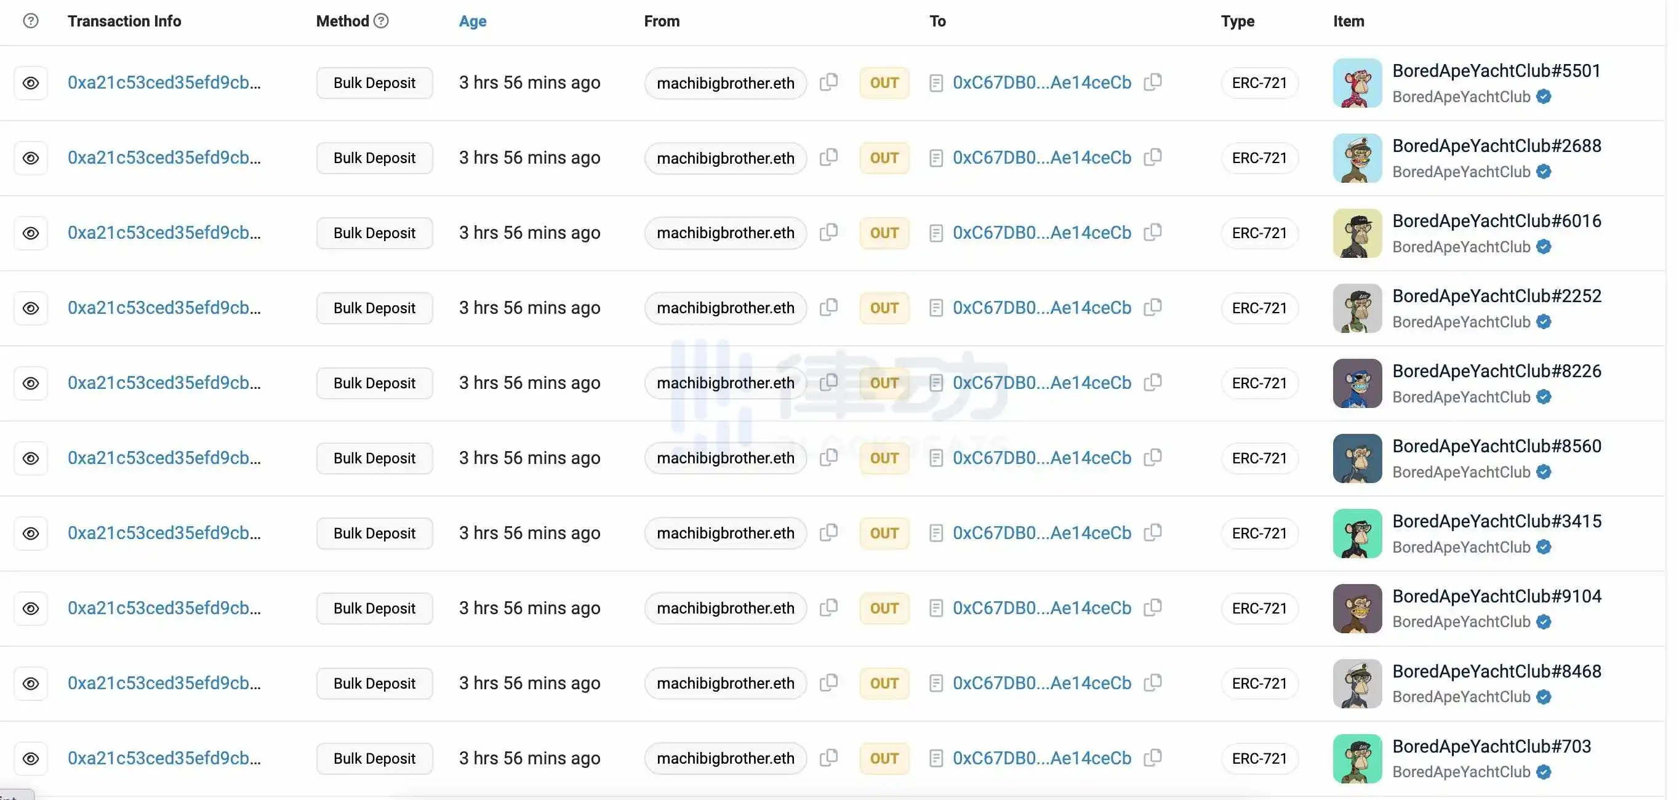The height and width of the screenshot is (800, 1679).
Task: Preview transaction in the BoredApeYachtClub#2688 row
Action: click(31, 158)
